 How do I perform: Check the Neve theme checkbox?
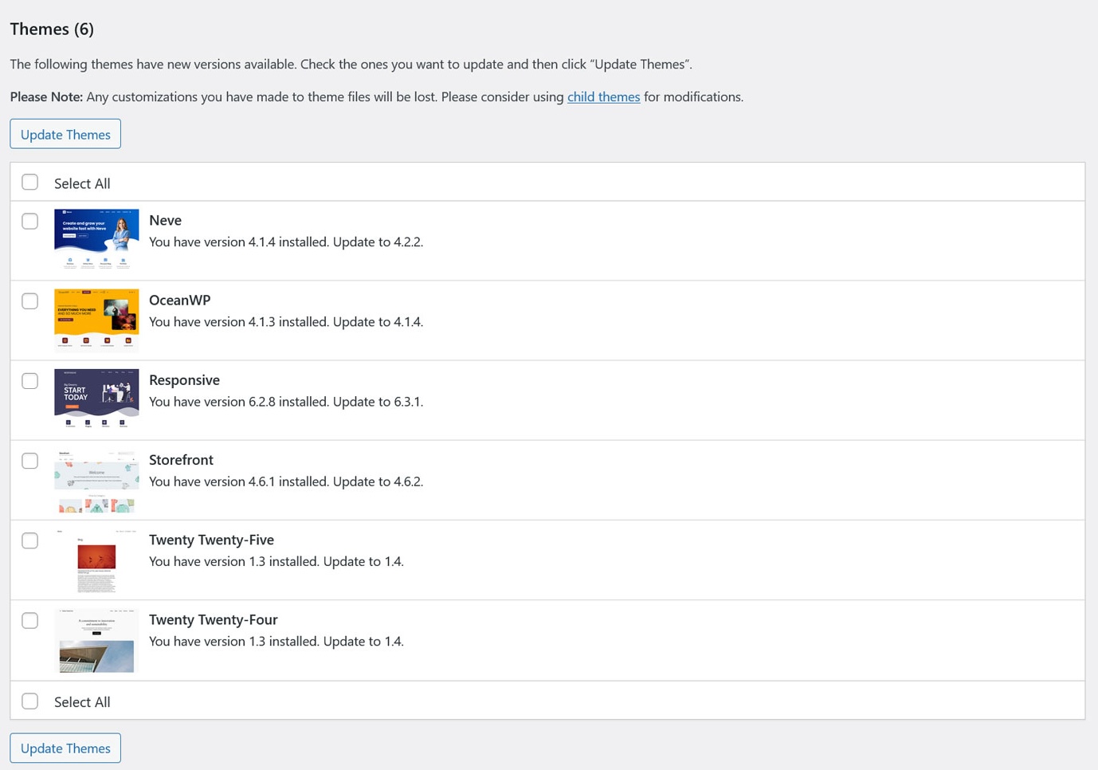[29, 221]
